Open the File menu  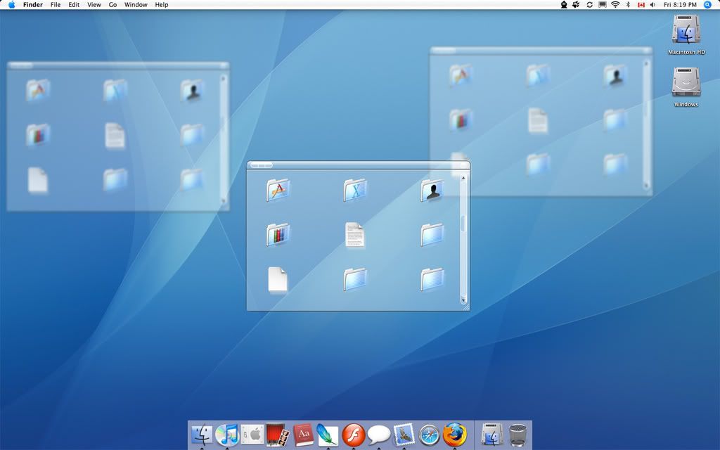[56, 5]
